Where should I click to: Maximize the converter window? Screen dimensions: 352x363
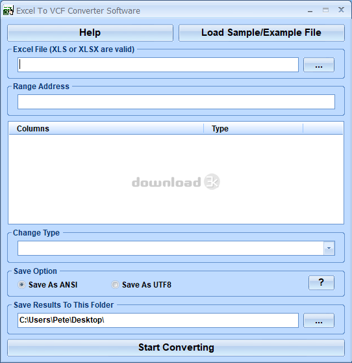(x=325, y=10)
